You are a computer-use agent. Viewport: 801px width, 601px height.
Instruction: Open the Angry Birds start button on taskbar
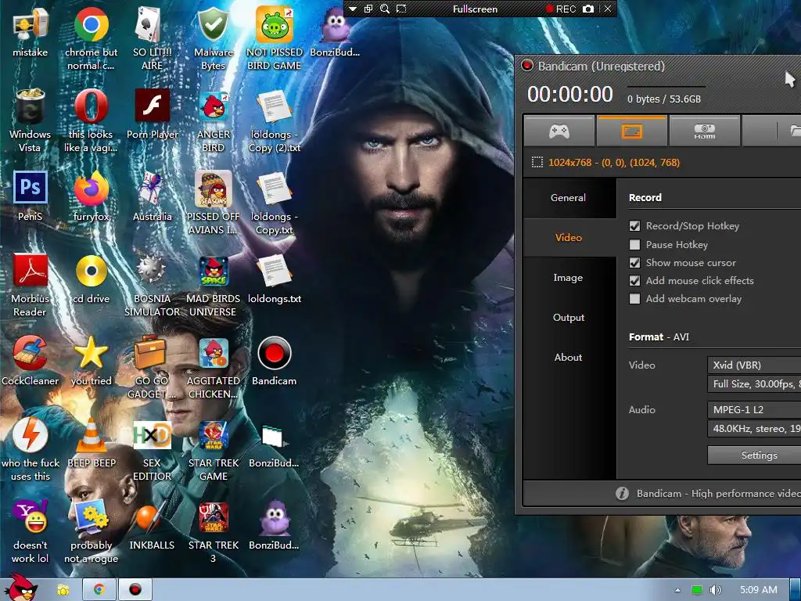(22, 588)
